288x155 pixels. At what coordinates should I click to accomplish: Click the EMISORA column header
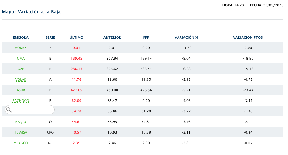pos(21,37)
